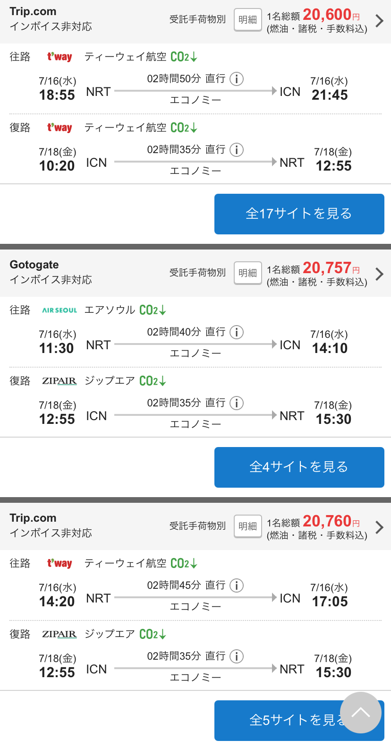
Task: Click the 20,757円 total price
Action: click(327, 268)
